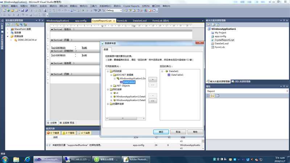Switch to Main Report Preview tab

click(x=68, y=123)
